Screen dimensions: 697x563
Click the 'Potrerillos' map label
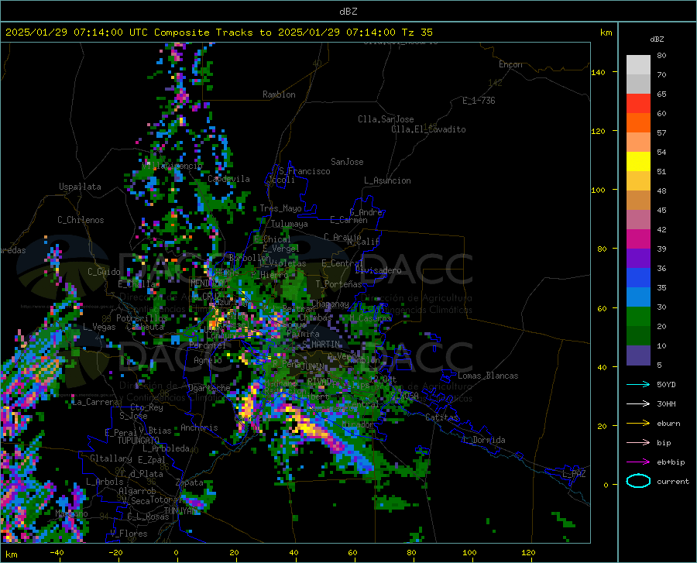point(142,318)
